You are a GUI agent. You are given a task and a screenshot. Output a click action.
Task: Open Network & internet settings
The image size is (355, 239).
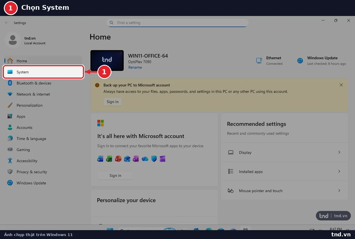click(43, 94)
